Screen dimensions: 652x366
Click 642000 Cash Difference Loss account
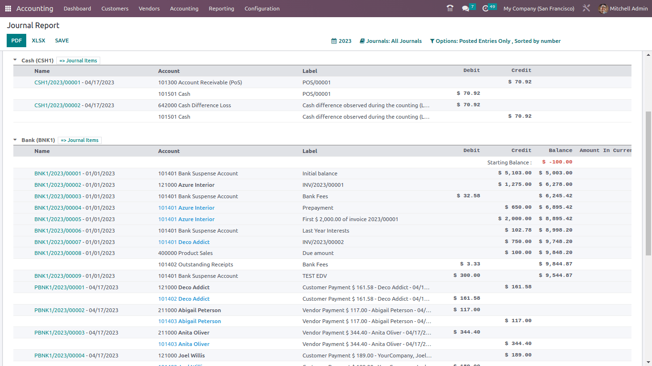(194, 105)
